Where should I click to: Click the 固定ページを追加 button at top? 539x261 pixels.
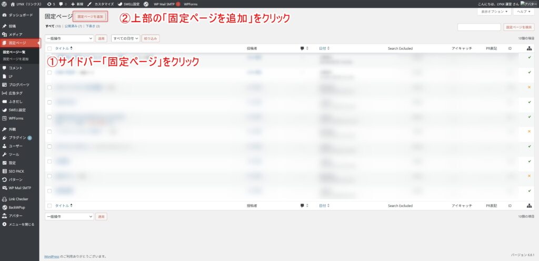(x=91, y=17)
